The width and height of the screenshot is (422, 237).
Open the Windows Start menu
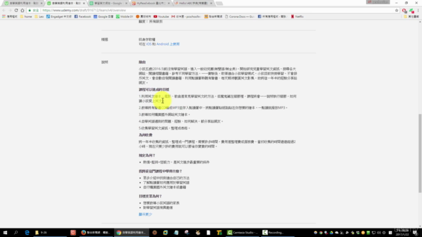click(x=5, y=232)
